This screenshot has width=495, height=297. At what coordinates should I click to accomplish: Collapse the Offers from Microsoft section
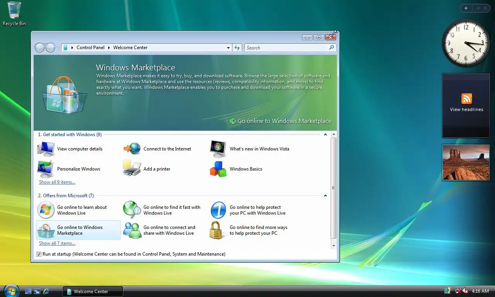pos(325,196)
